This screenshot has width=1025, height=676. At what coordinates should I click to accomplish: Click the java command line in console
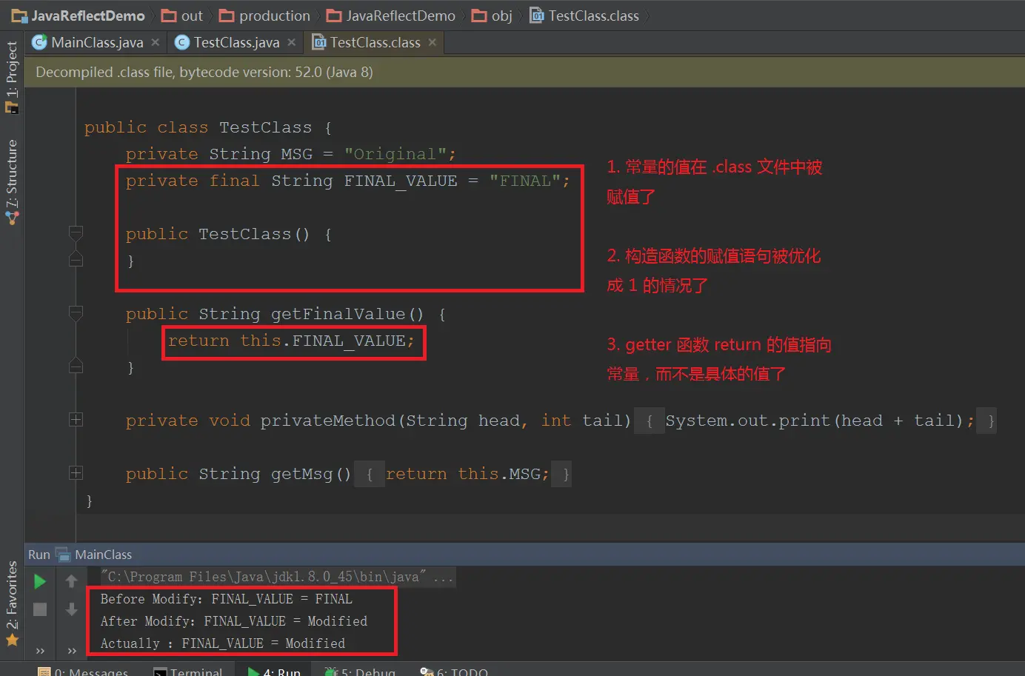[278, 577]
